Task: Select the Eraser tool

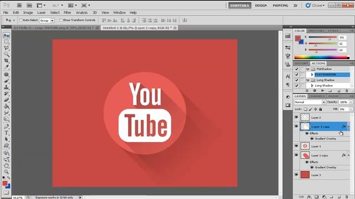Action: pyautogui.click(x=6, y=99)
